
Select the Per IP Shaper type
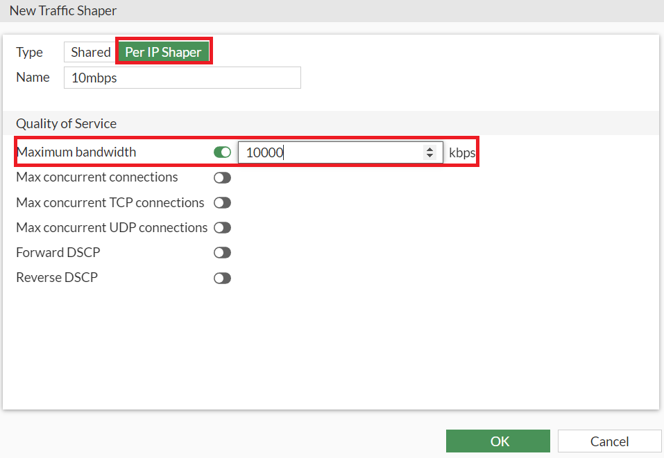(x=163, y=52)
